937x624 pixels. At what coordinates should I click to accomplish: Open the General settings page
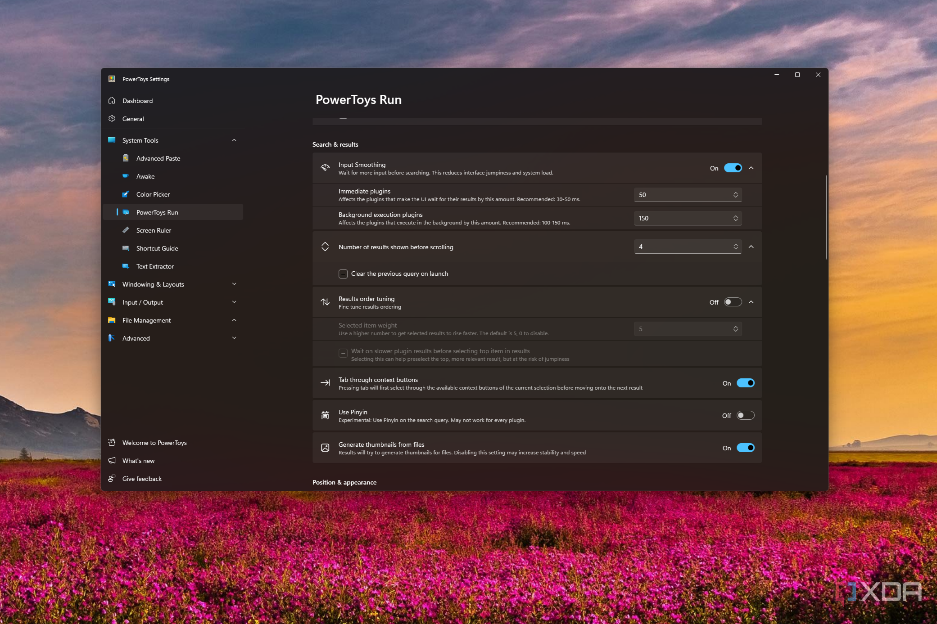tap(173, 118)
